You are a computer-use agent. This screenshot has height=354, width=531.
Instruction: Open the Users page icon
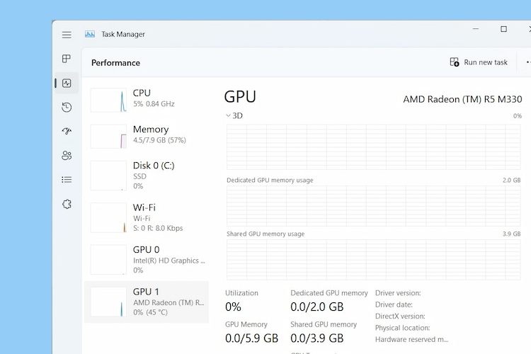67,155
